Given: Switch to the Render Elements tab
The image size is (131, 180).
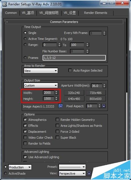Looking at the screenshot, I should [x=96, y=13].
